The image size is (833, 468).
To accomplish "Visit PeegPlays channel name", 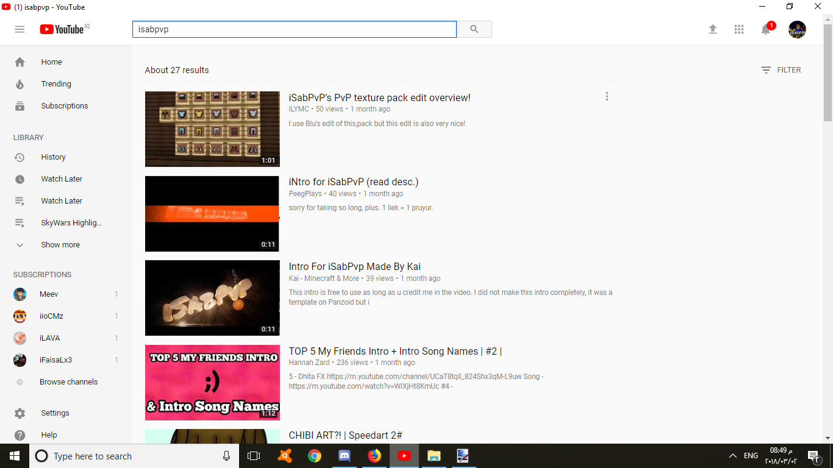I will (306, 194).
